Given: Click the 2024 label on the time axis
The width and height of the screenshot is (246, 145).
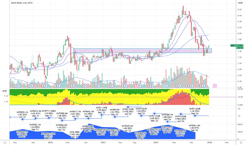Looking at the screenshot, I should click(156, 142).
